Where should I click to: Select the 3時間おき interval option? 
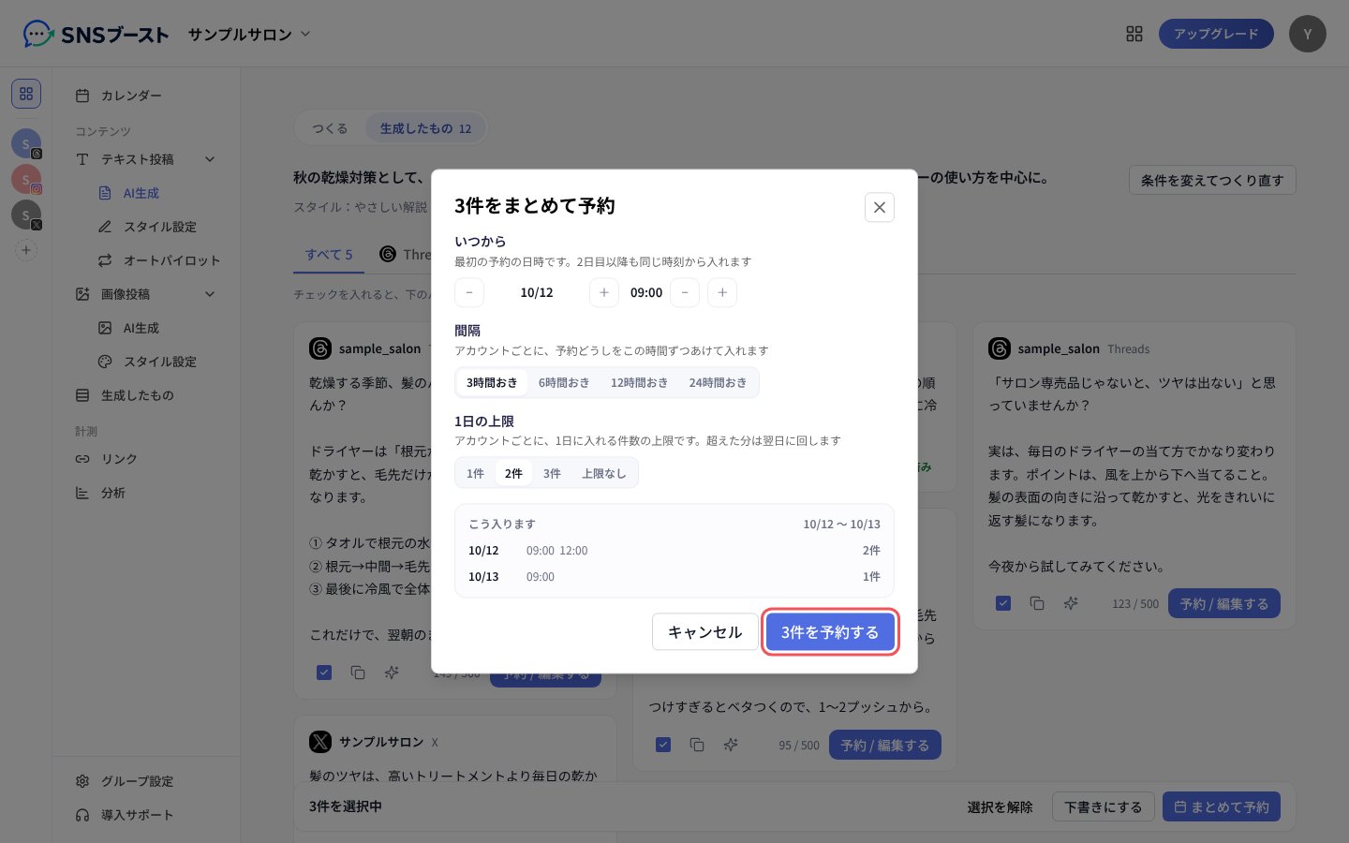pos(492,382)
